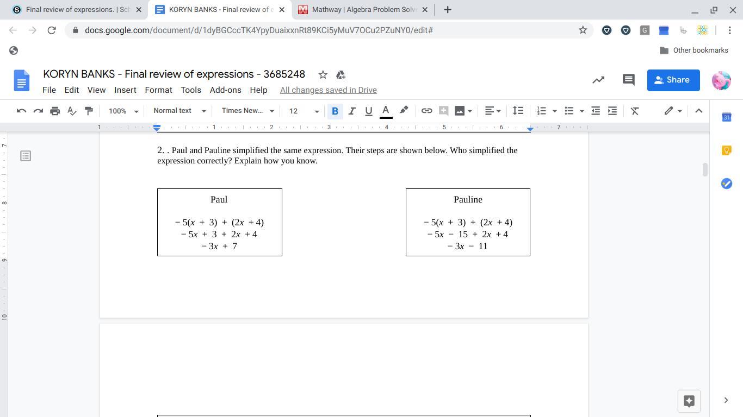The height and width of the screenshot is (417, 743).
Task: Open the Add-ons menu
Action: [225, 90]
